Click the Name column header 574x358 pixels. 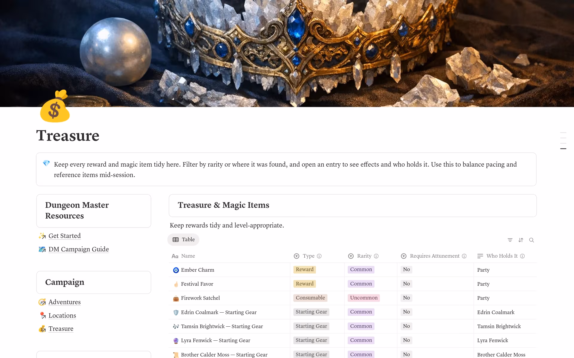(x=188, y=256)
